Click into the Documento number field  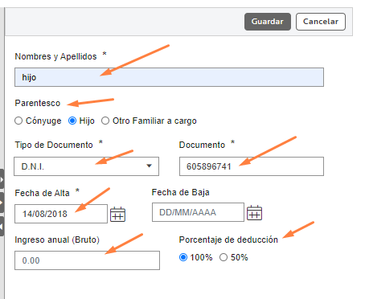[x=252, y=166]
